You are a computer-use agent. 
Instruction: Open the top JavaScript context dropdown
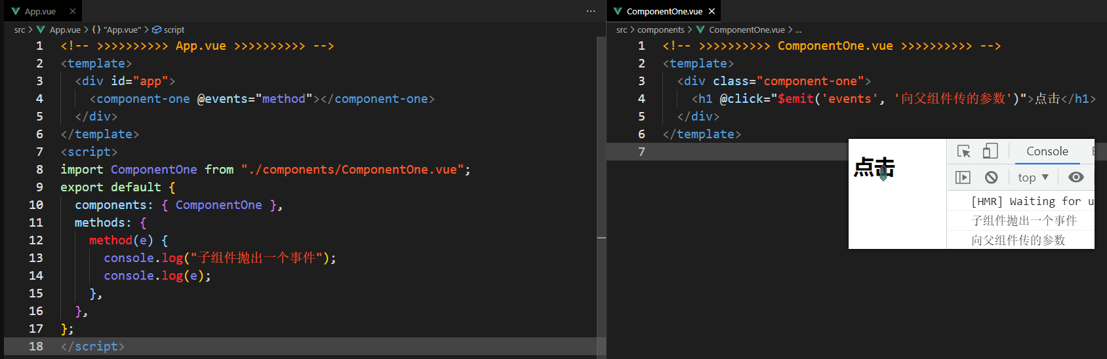[x=1033, y=178]
